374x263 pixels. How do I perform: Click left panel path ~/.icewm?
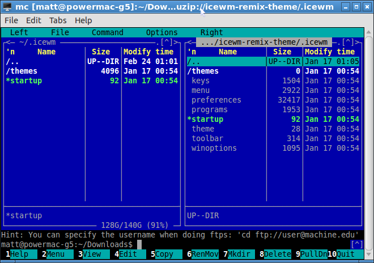pos(37,43)
